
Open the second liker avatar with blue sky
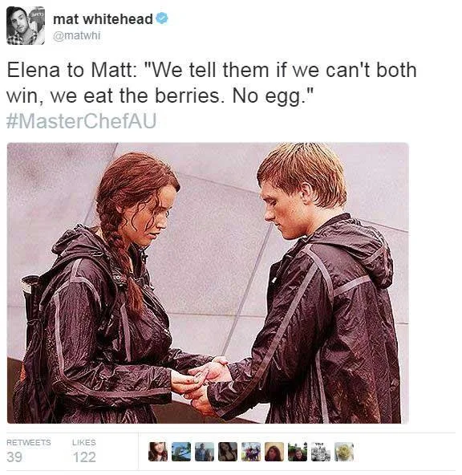[x=181, y=452]
